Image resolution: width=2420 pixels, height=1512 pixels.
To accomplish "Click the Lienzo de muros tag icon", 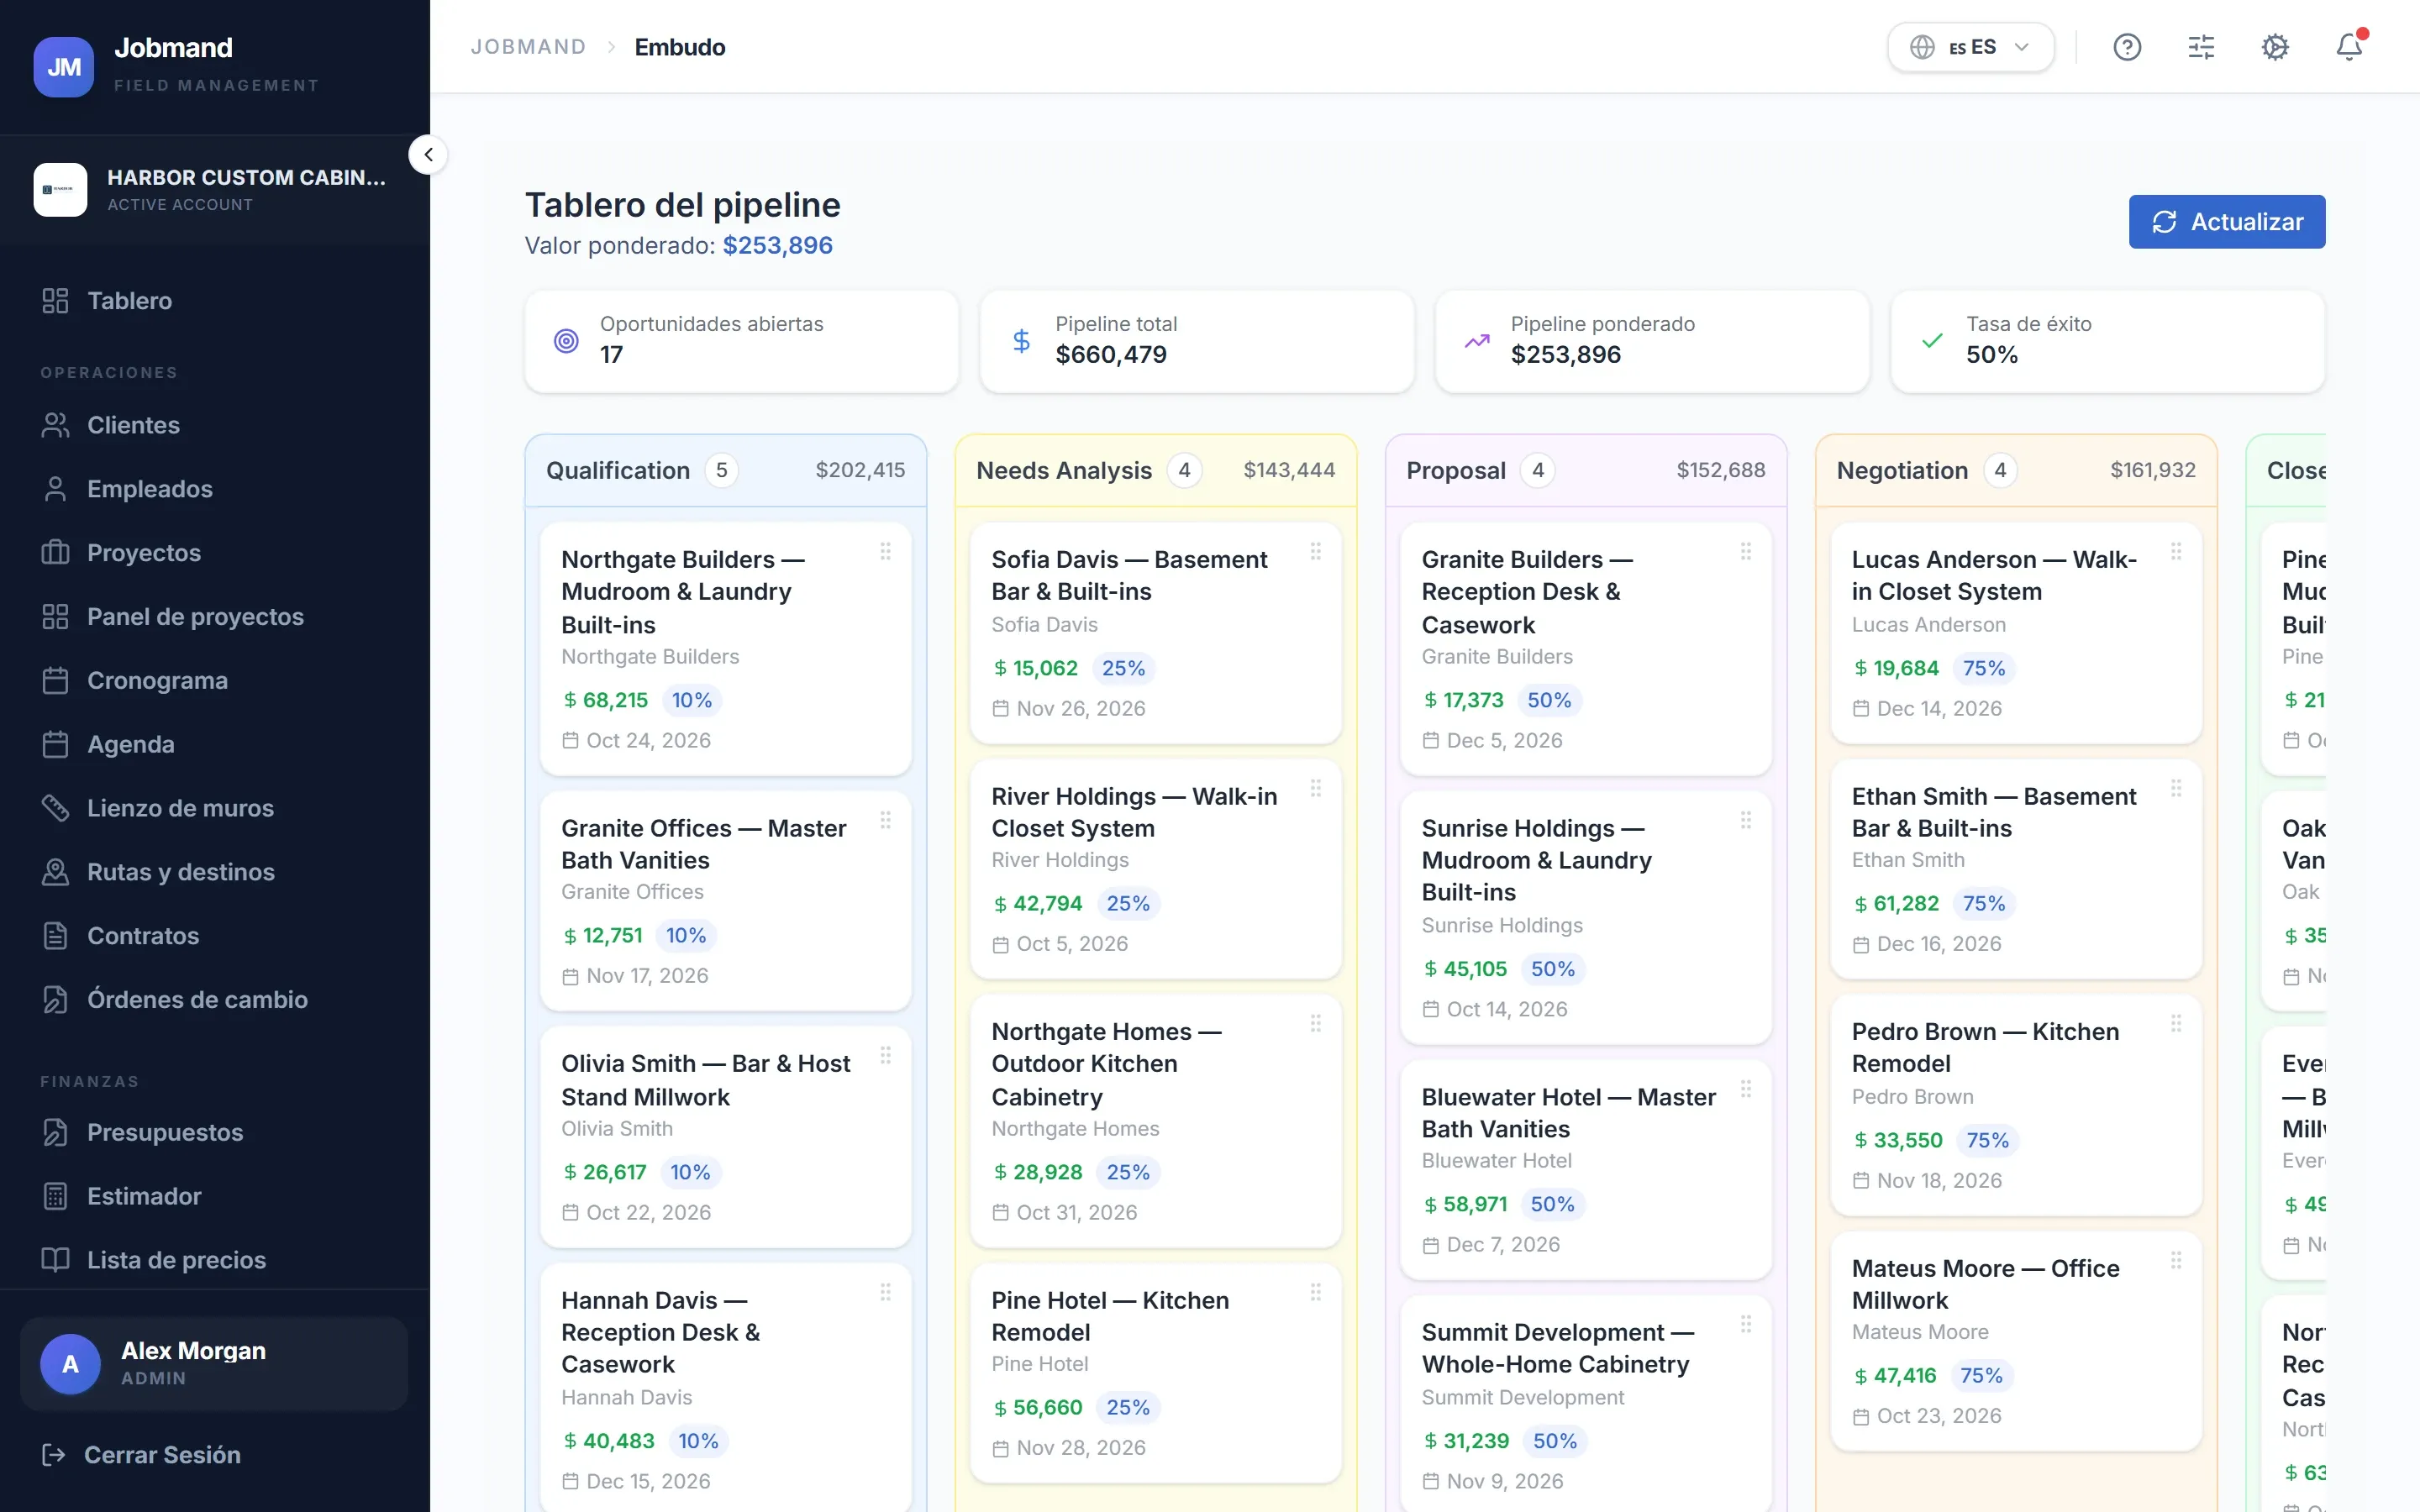I will [55, 808].
